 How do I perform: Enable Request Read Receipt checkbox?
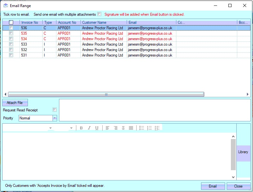click(55, 110)
